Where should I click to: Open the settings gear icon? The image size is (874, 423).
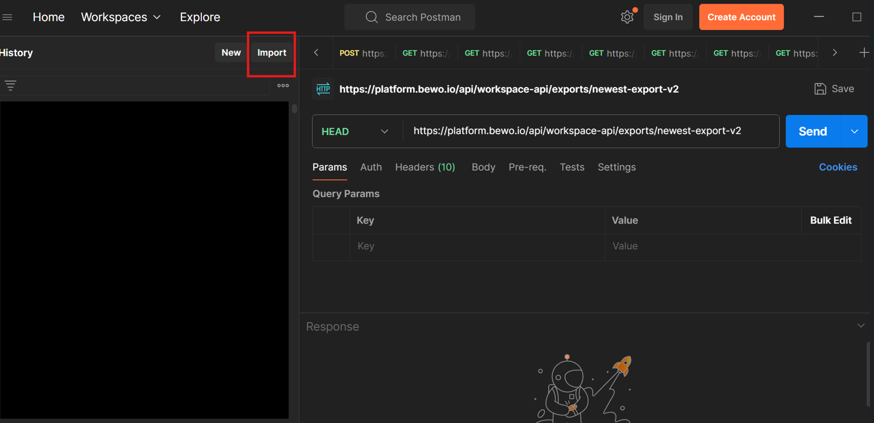pyautogui.click(x=627, y=17)
